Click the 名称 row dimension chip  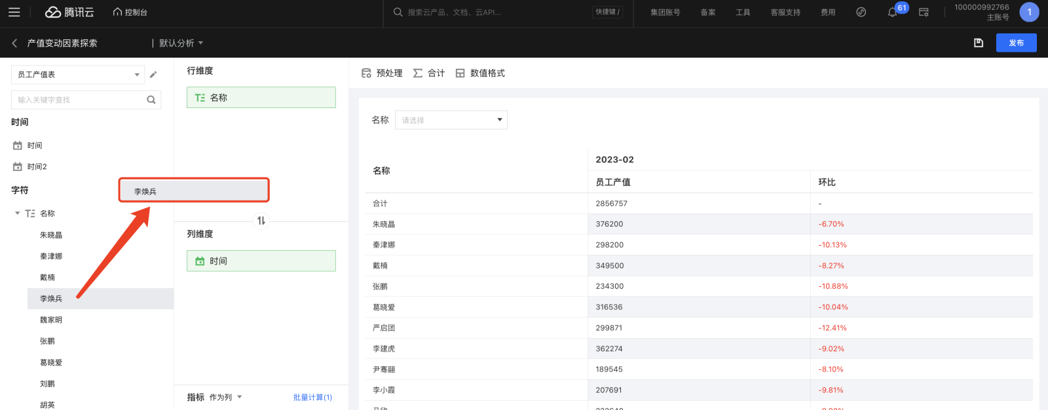point(261,98)
